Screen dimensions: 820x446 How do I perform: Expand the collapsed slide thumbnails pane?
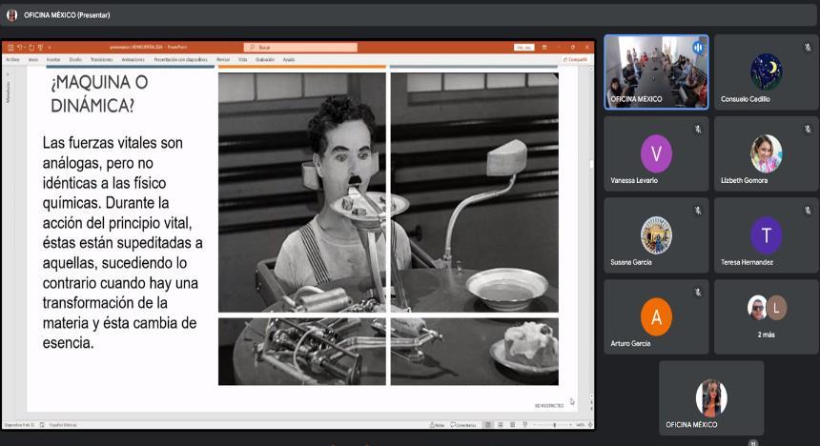click(x=8, y=74)
